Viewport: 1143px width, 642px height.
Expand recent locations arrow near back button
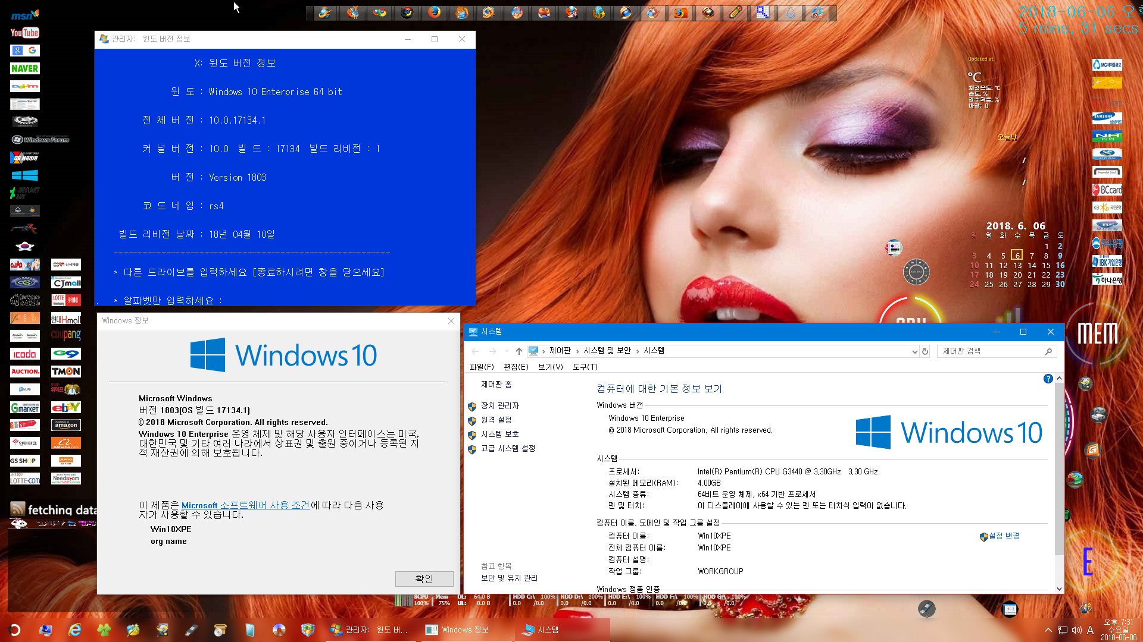tap(507, 351)
